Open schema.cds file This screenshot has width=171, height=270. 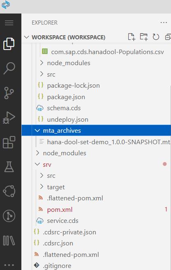click(64, 108)
